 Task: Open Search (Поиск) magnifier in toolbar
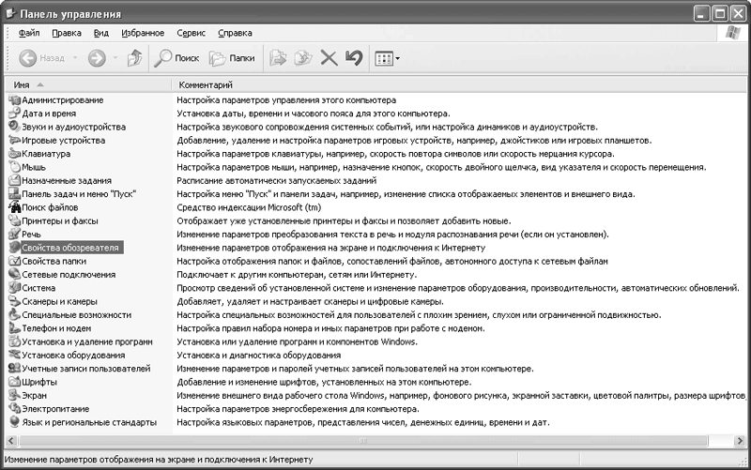click(x=162, y=58)
